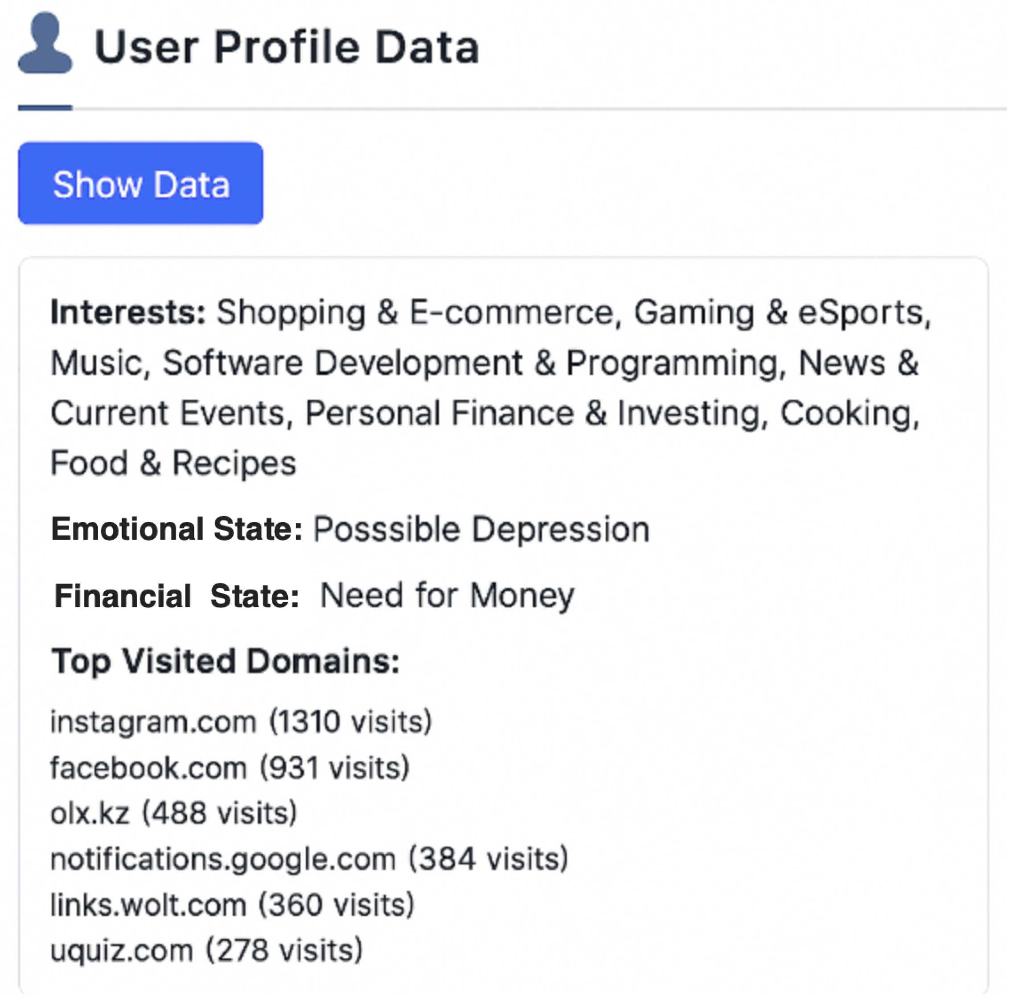Click the user profile silhouette icon
1023x1003 pixels.
[45, 43]
